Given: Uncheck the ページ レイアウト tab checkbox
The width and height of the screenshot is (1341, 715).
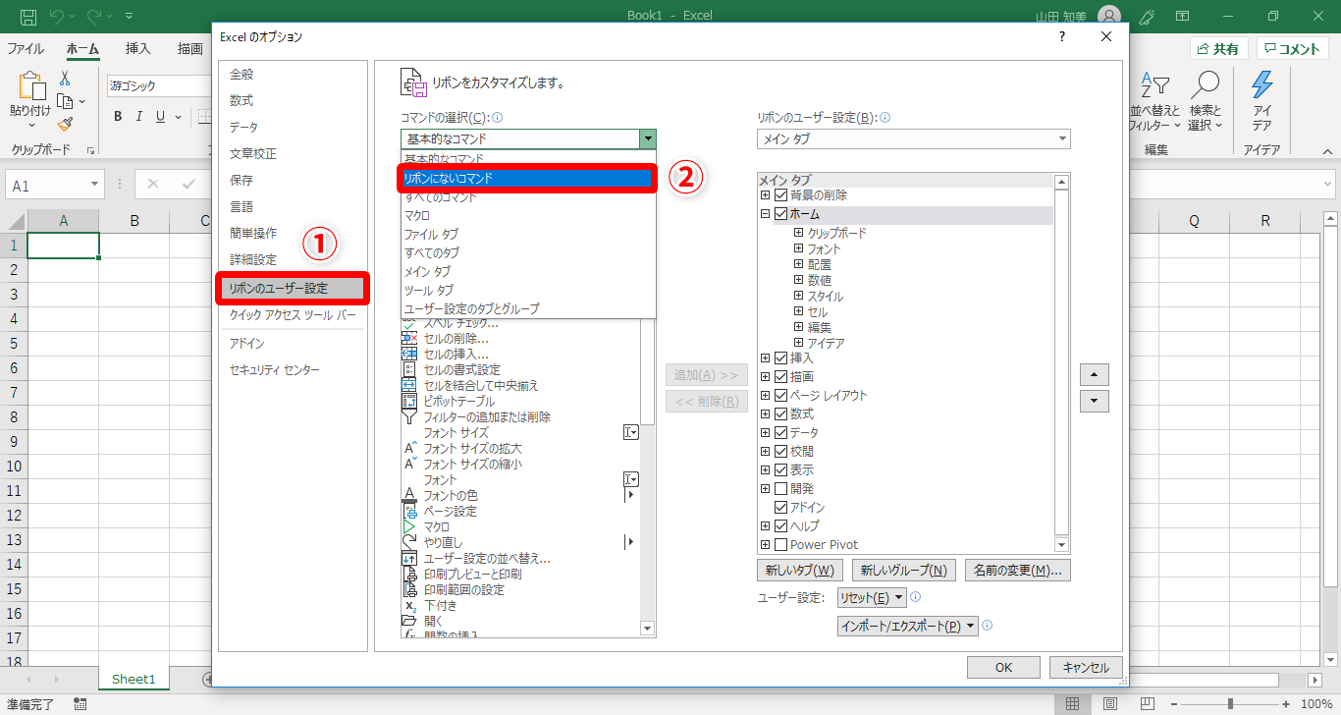Looking at the screenshot, I should [x=781, y=396].
